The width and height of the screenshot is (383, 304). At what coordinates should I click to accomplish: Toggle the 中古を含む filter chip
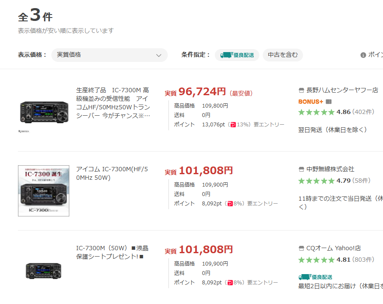282,55
